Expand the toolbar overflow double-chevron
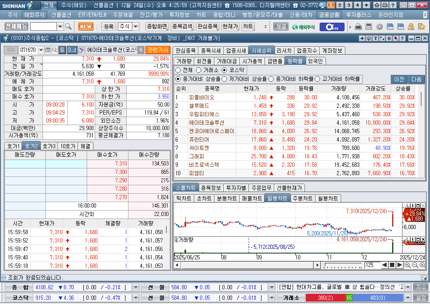This screenshot has width=430, height=304. [265, 27]
